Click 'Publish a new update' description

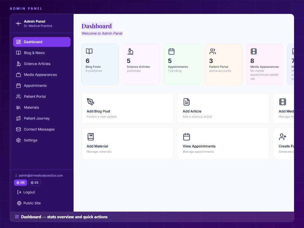coord(102,116)
